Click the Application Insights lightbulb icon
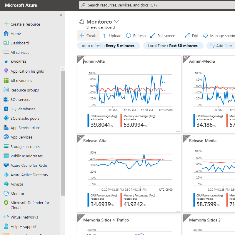 (6, 71)
